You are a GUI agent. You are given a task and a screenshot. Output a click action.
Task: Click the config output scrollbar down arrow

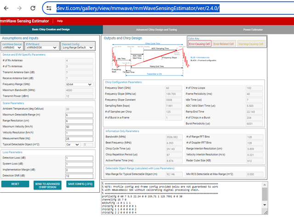click(265, 205)
